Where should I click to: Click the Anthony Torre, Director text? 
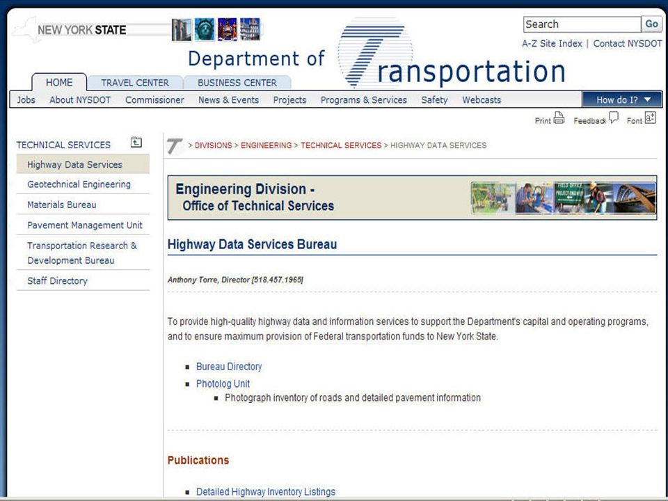[235, 280]
